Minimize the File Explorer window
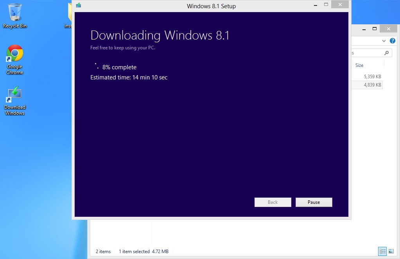The width and height of the screenshot is (400, 259). click(x=364, y=29)
